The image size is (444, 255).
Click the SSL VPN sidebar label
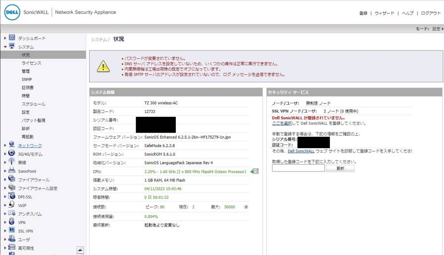[x=26, y=231]
